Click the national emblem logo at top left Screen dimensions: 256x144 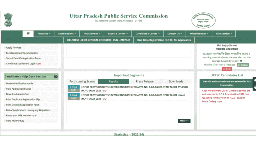8,20
